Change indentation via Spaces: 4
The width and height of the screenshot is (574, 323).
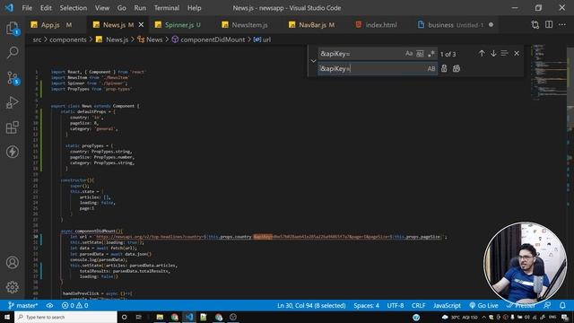click(366, 305)
